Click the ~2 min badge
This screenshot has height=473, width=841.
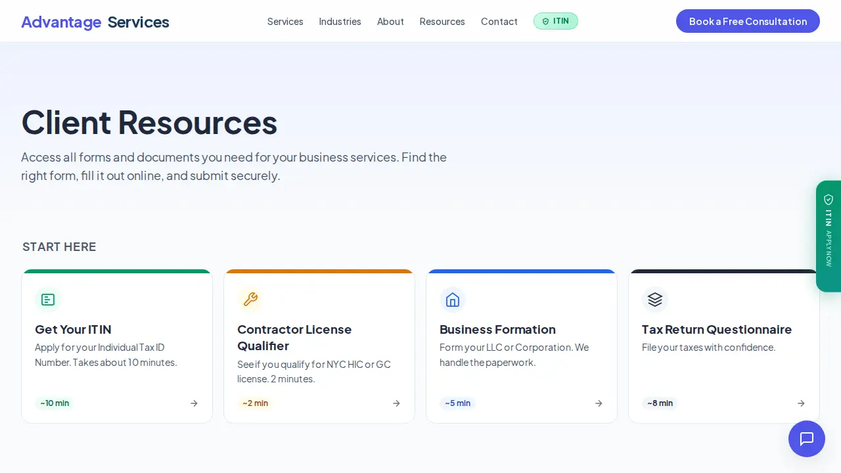tap(256, 403)
